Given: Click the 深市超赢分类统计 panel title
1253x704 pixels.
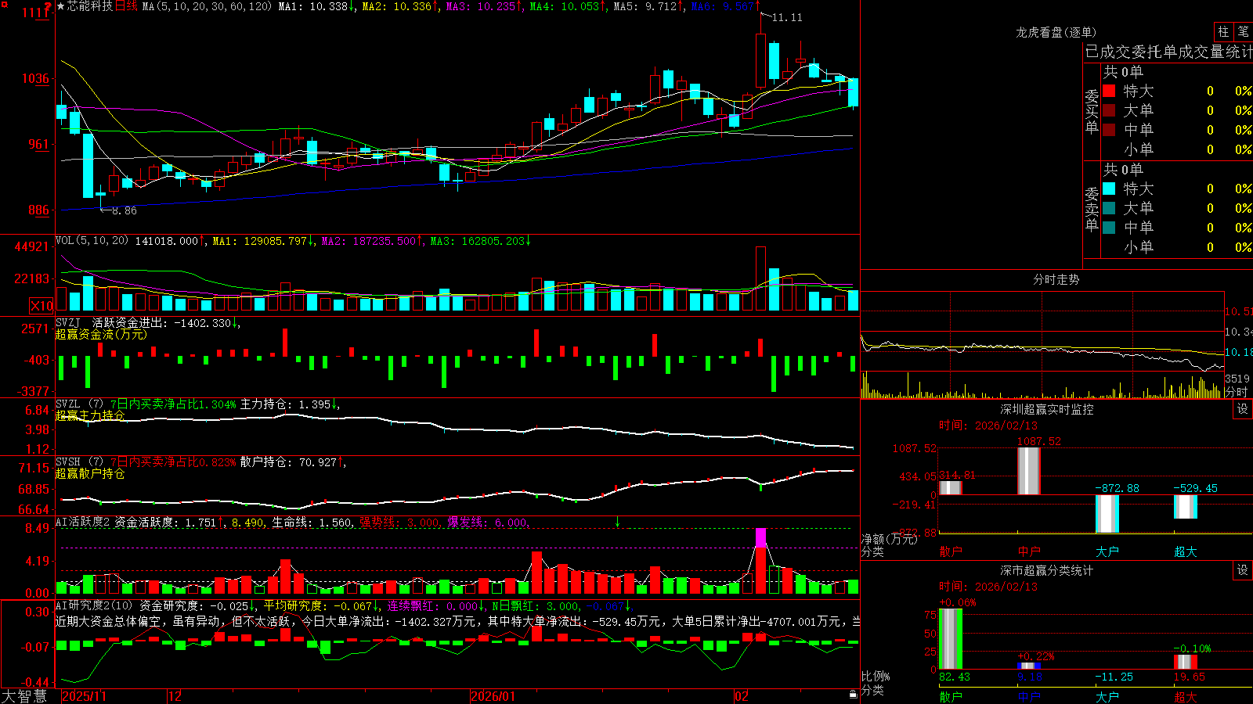Looking at the screenshot, I should (x=1047, y=570).
